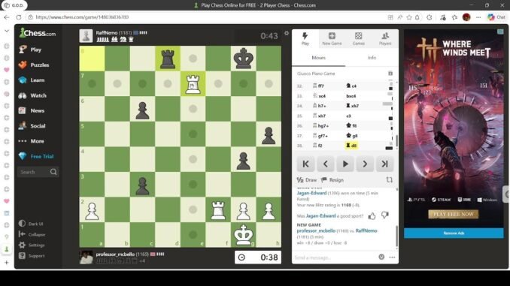The width and height of the screenshot is (510, 286).
Task: Go back in the browser
Action: tap(7, 17)
